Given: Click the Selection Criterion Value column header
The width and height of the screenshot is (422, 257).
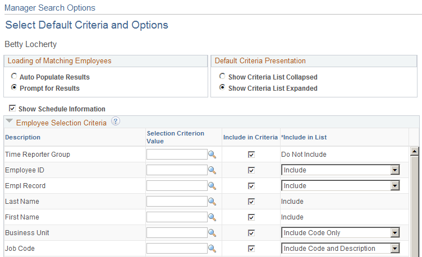Looking at the screenshot, I should click(175, 137).
